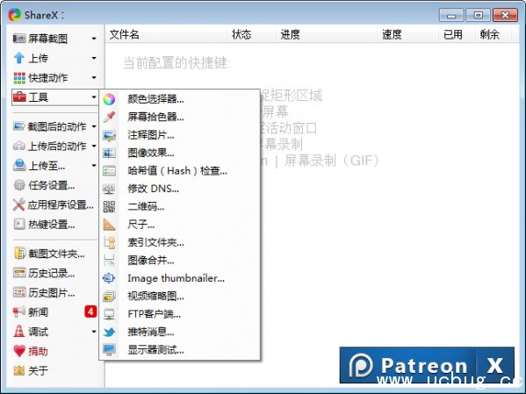Expand the 屏幕截图 dropdown arrow

(94, 39)
